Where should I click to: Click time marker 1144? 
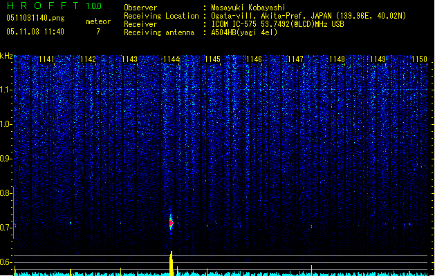(172, 59)
